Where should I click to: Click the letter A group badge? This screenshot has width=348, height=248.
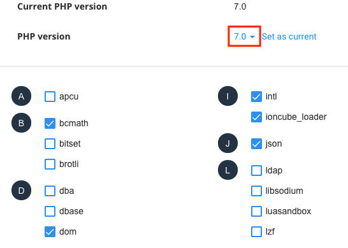21,96
